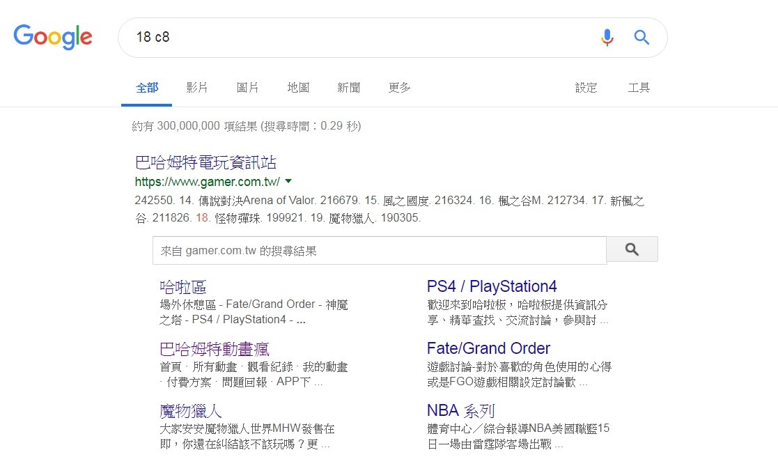This screenshot has height=473, width=778.
Task: Click the 約有 300,000,000 項結果 stats text
Action: pyautogui.click(x=247, y=126)
